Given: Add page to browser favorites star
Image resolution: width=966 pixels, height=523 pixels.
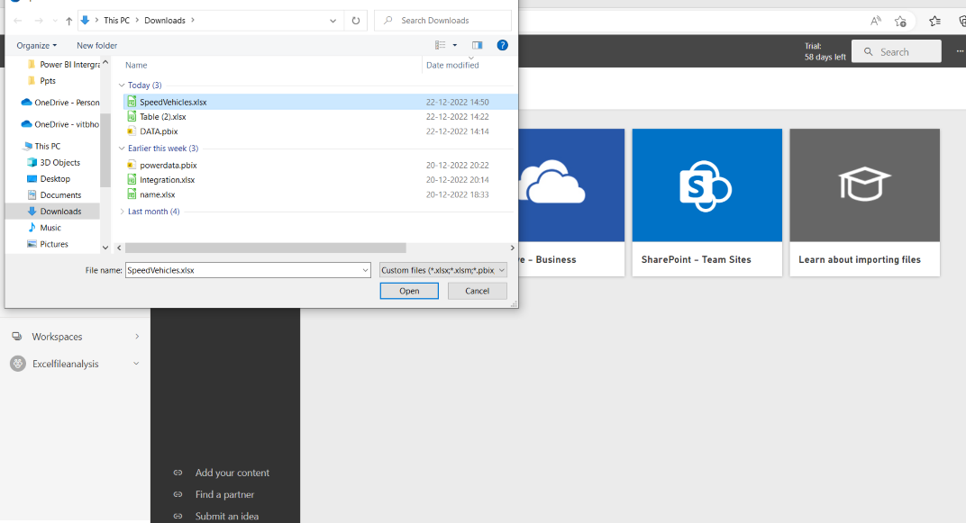Looking at the screenshot, I should pyautogui.click(x=900, y=21).
